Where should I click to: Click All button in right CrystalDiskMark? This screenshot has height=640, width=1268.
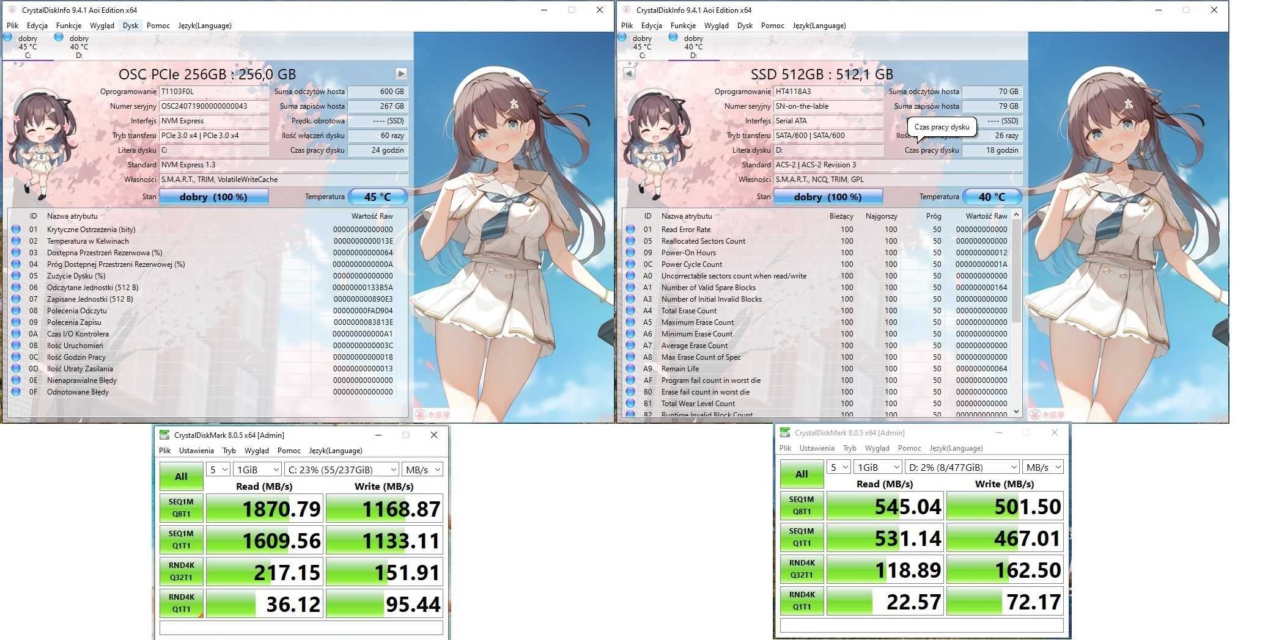tap(802, 474)
